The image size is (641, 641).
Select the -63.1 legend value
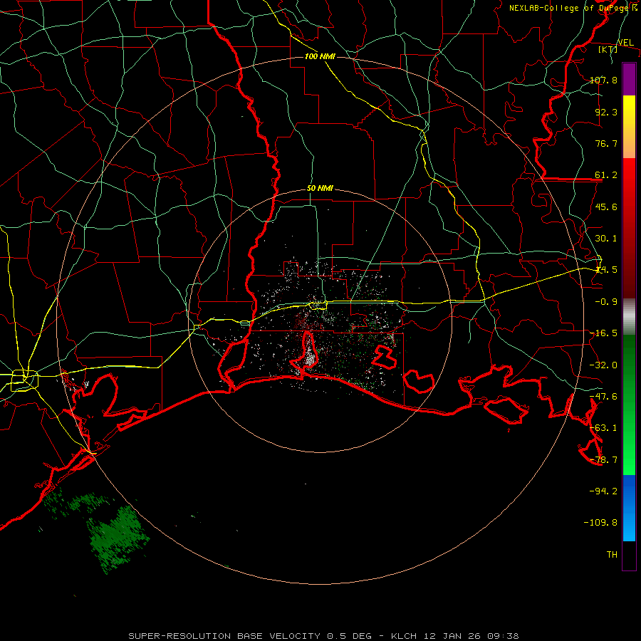click(603, 428)
